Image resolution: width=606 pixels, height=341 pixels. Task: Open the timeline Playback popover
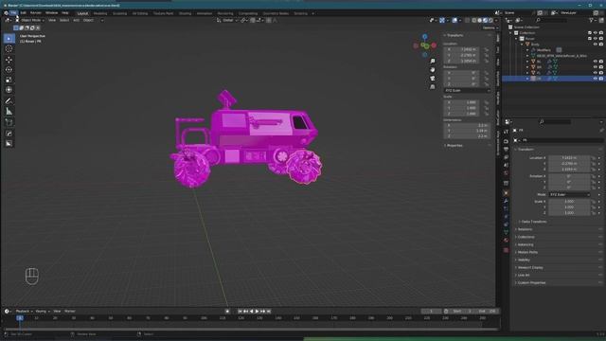click(24, 312)
